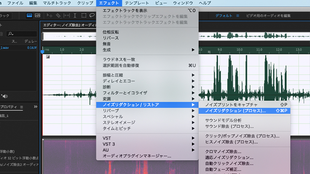Screen dimensions: 310x174
Task: Expand the 生成 submenu
Action: click(147, 50)
